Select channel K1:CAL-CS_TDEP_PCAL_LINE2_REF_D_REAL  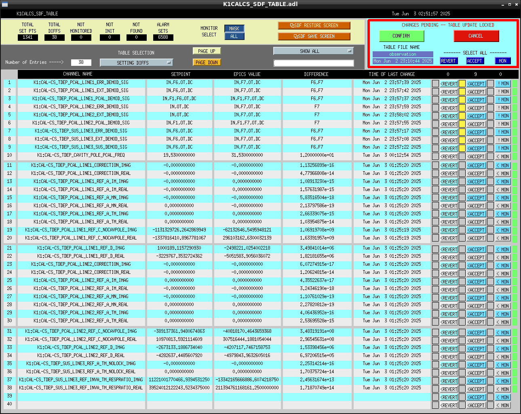pos(81,355)
